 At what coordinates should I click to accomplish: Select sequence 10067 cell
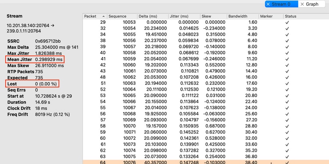tap(129, 108)
